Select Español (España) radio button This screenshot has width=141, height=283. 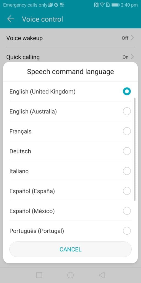click(x=127, y=191)
